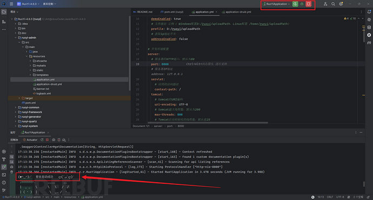Click the CRLF line separator indicator
Viewport: 373px width, 200px height.
tap(330, 197)
